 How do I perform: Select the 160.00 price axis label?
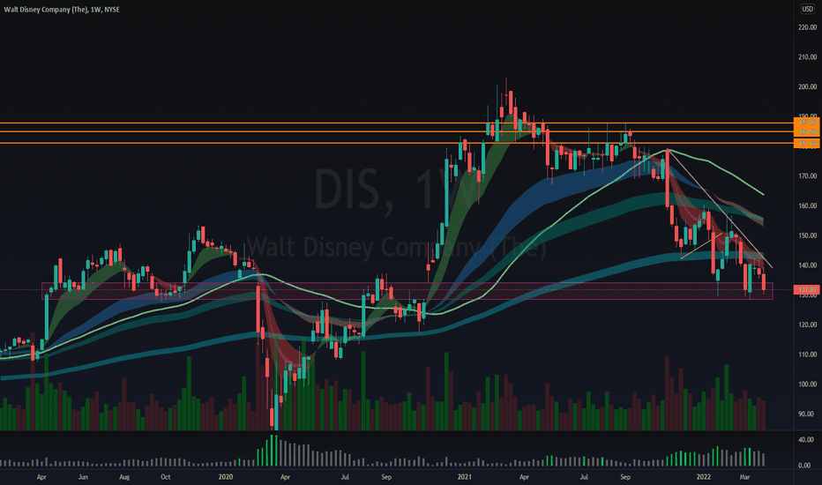tap(807, 206)
